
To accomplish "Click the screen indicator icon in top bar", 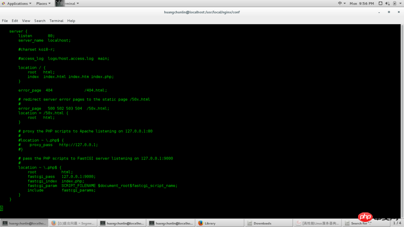I will [x=380, y=4].
